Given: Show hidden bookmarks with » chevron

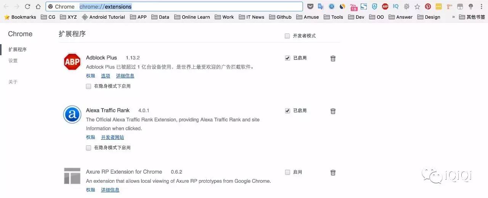Looking at the screenshot, I should click(x=453, y=17).
